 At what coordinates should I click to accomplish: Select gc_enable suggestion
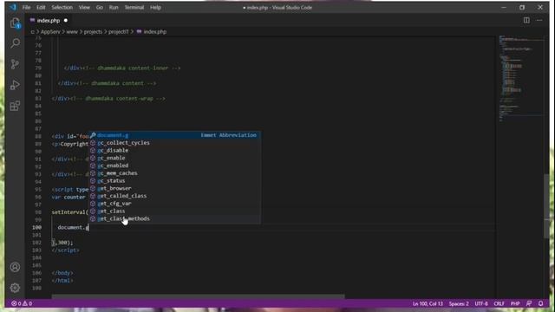174,158
